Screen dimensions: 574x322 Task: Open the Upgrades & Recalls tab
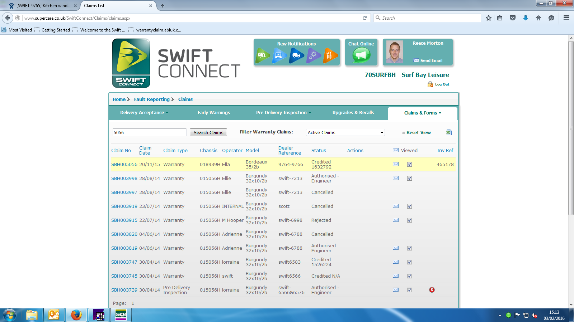[x=353, y=113]
